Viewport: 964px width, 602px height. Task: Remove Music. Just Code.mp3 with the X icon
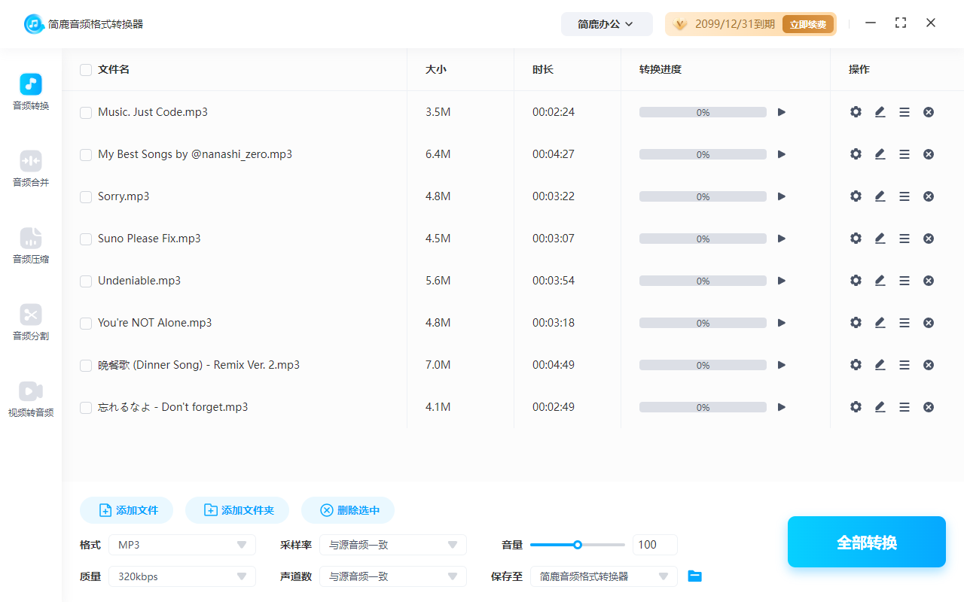pos(929,112)
